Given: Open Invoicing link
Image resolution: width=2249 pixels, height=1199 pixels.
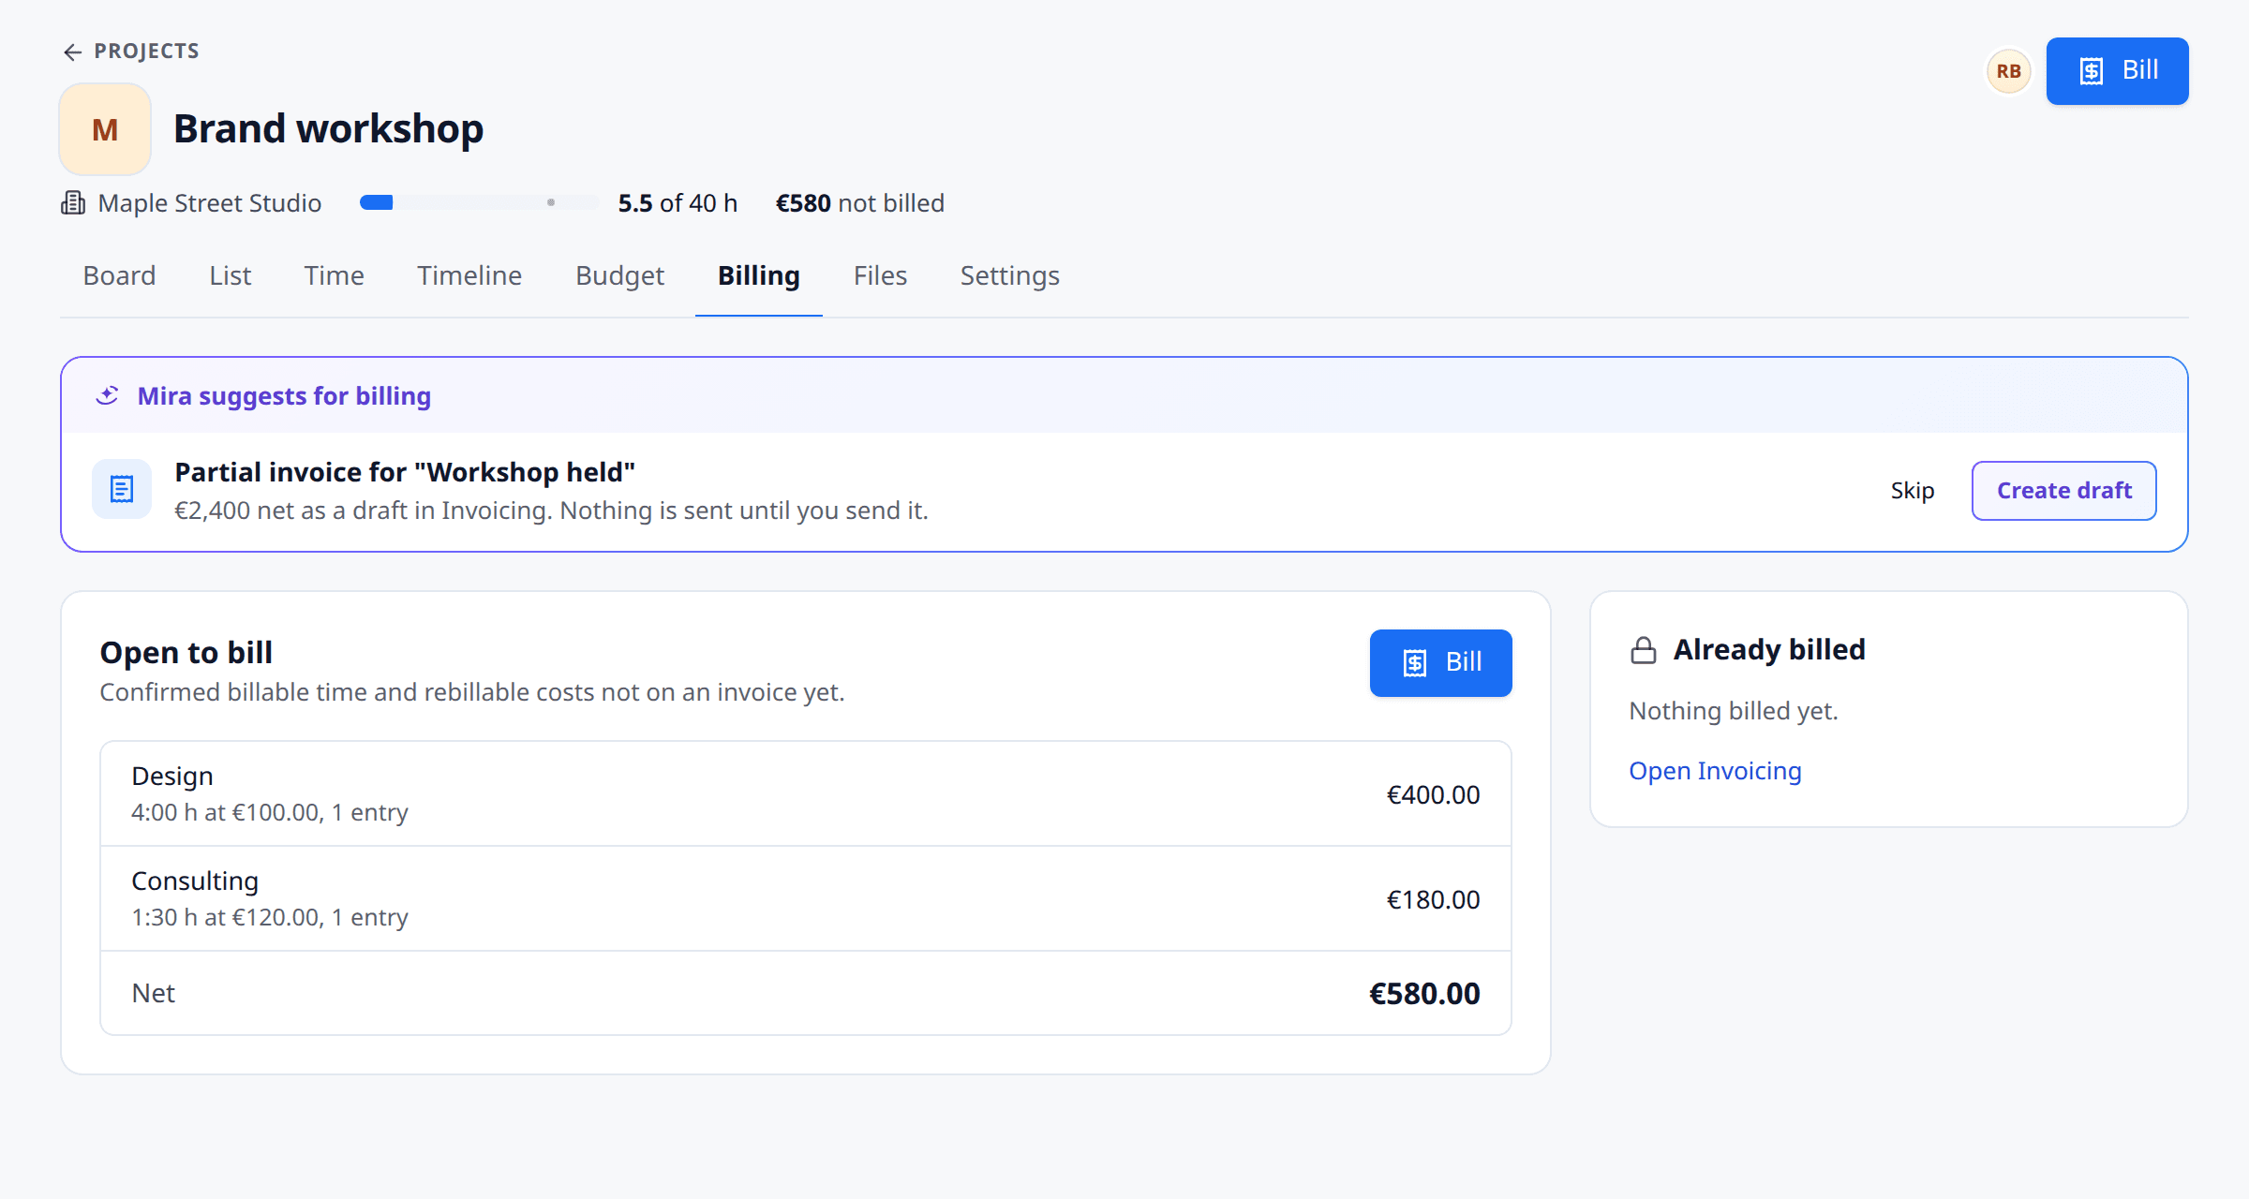Looking at the screenshot, I should (1715, 771).
